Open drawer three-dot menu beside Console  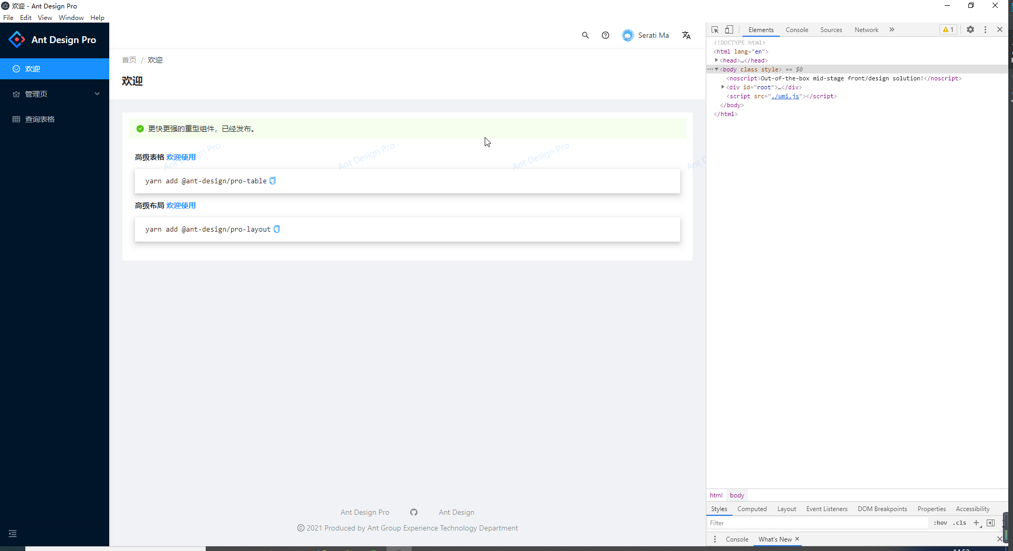coord(715,539)
